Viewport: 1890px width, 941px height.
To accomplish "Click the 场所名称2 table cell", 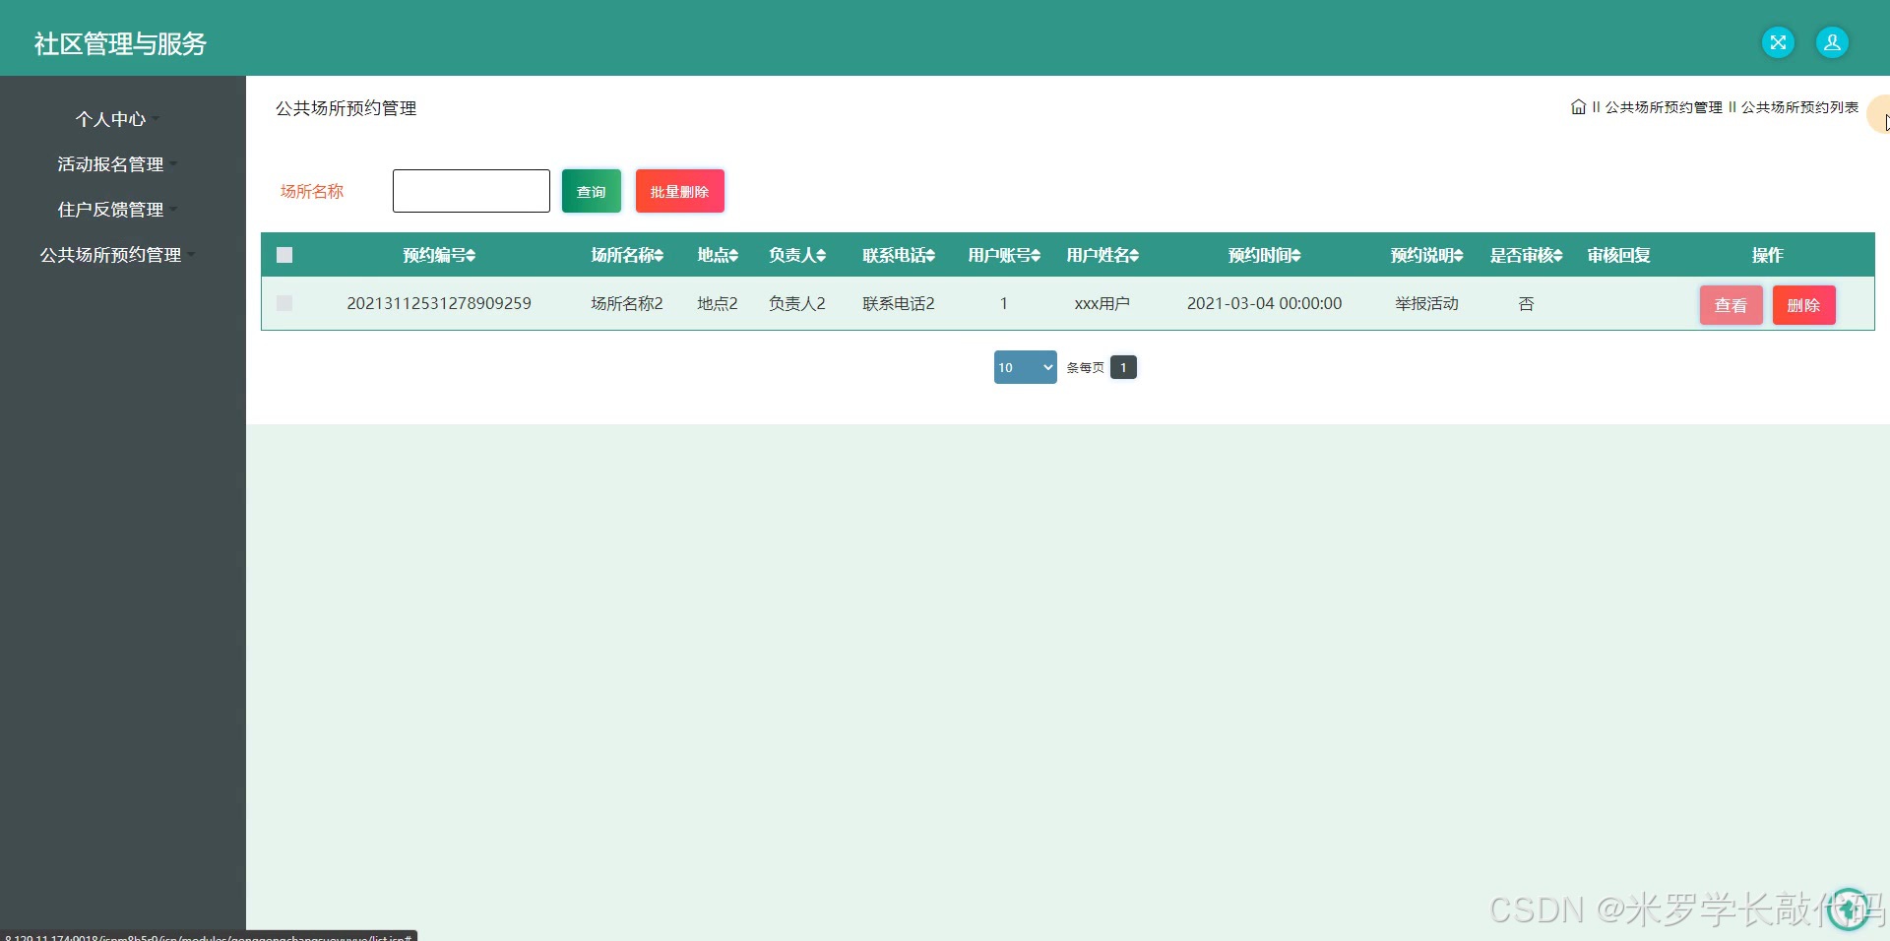I will click(x=627, y=303).
